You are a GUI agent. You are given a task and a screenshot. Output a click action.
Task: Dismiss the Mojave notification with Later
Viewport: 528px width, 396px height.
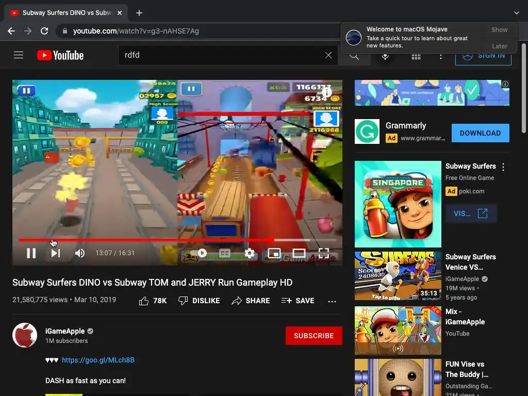(x=499, y=46)
